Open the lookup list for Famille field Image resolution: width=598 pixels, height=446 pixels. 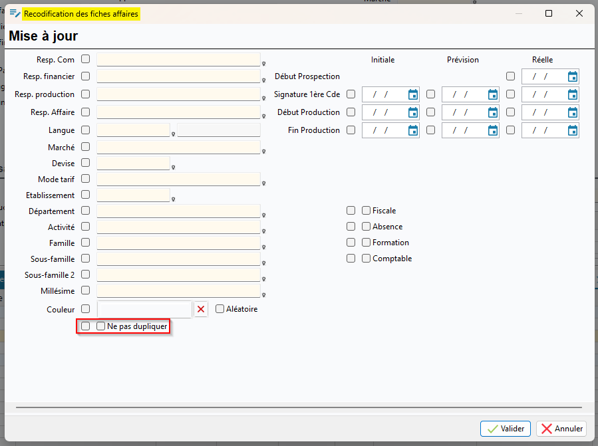[264, 247]
